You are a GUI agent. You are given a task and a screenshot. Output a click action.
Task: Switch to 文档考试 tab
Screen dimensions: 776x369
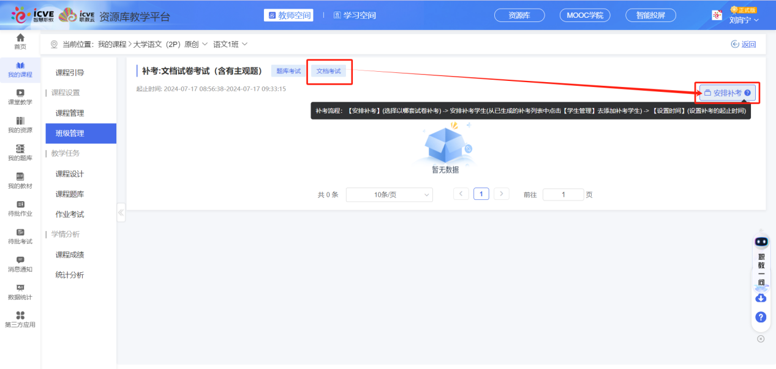tap(329, 70)
